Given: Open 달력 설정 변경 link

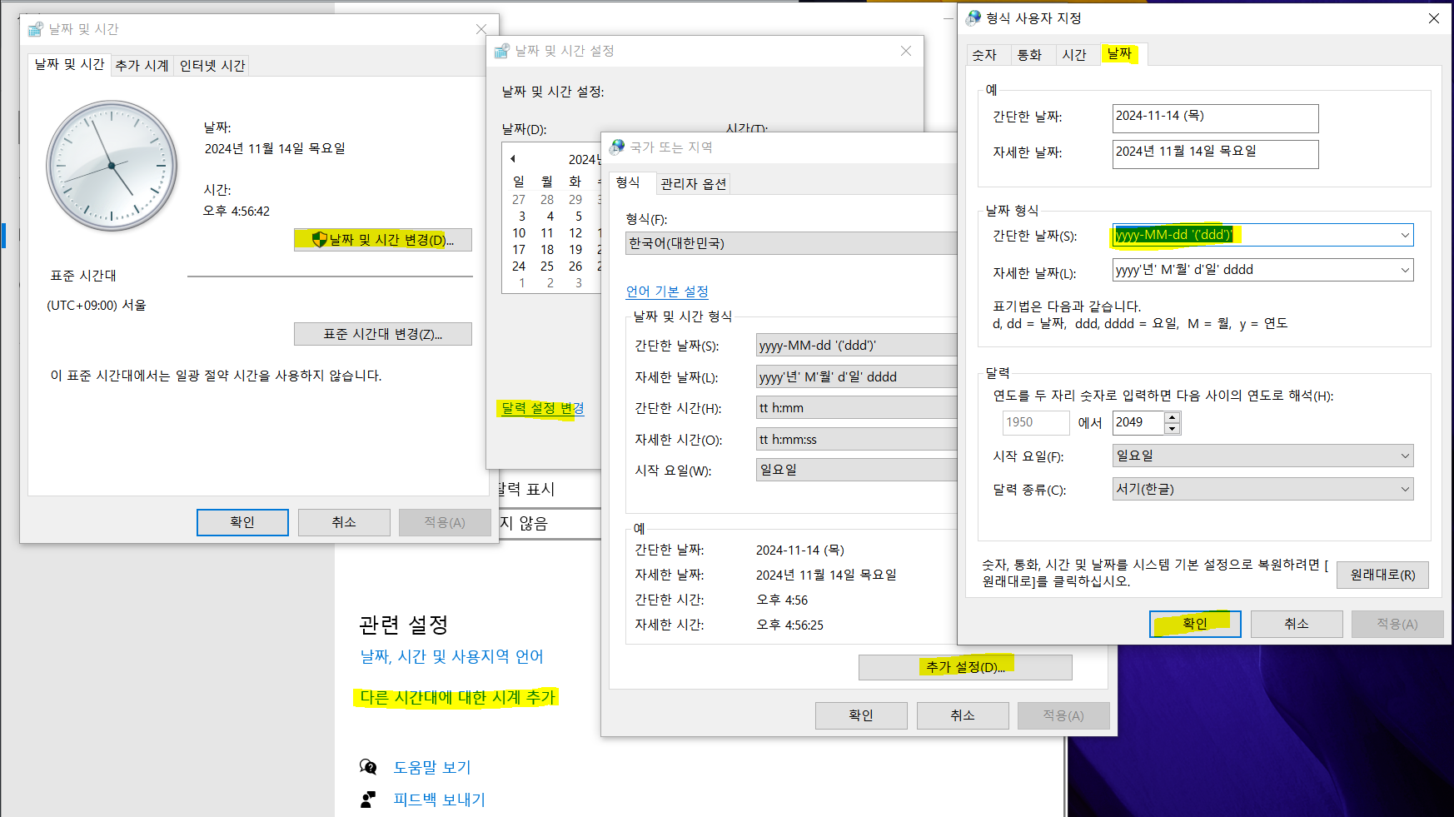Looking at the screenshot, I should (x=543, y=408).
